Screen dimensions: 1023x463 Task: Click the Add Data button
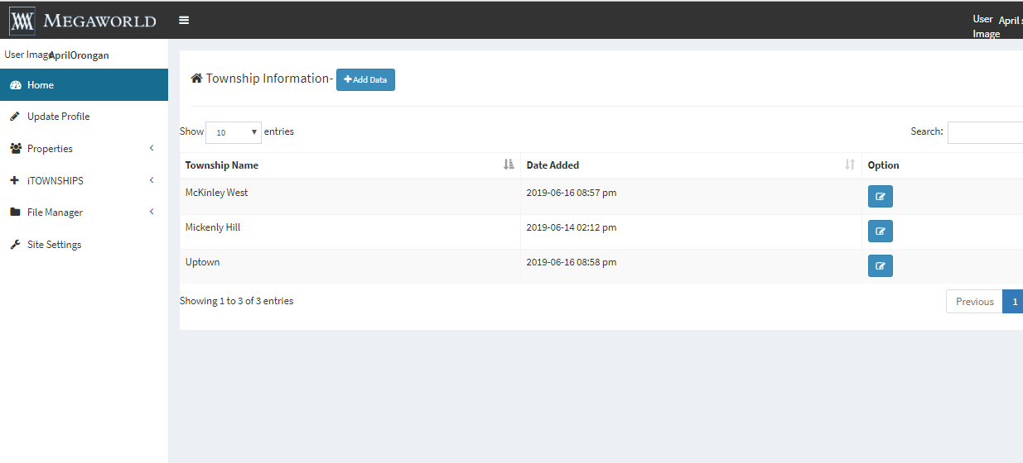[x=365, y=79]
